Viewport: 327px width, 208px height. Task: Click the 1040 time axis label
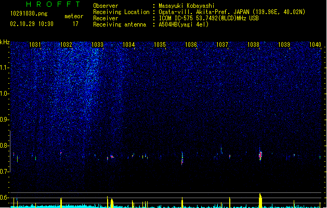coord(315,44)
